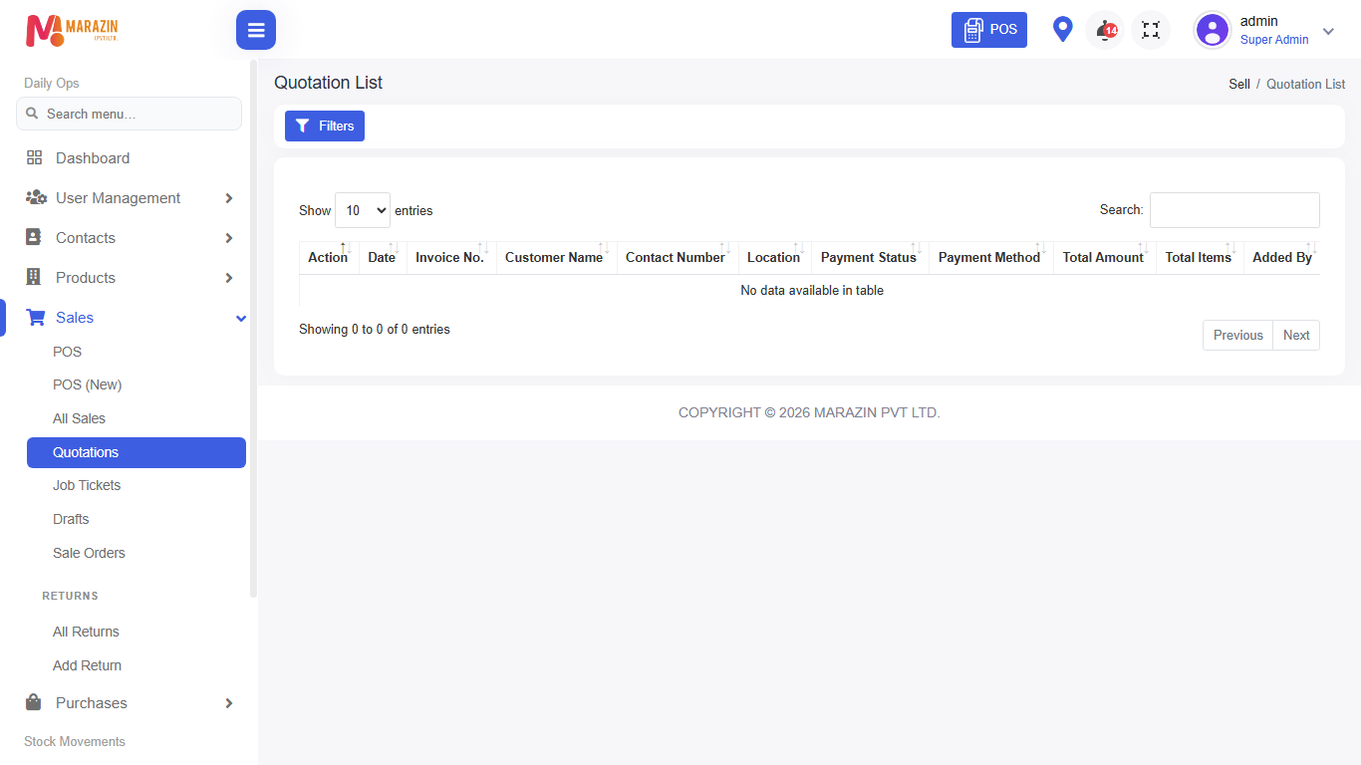
Task: Click the User Management people icon
Action: click(36, 197)
